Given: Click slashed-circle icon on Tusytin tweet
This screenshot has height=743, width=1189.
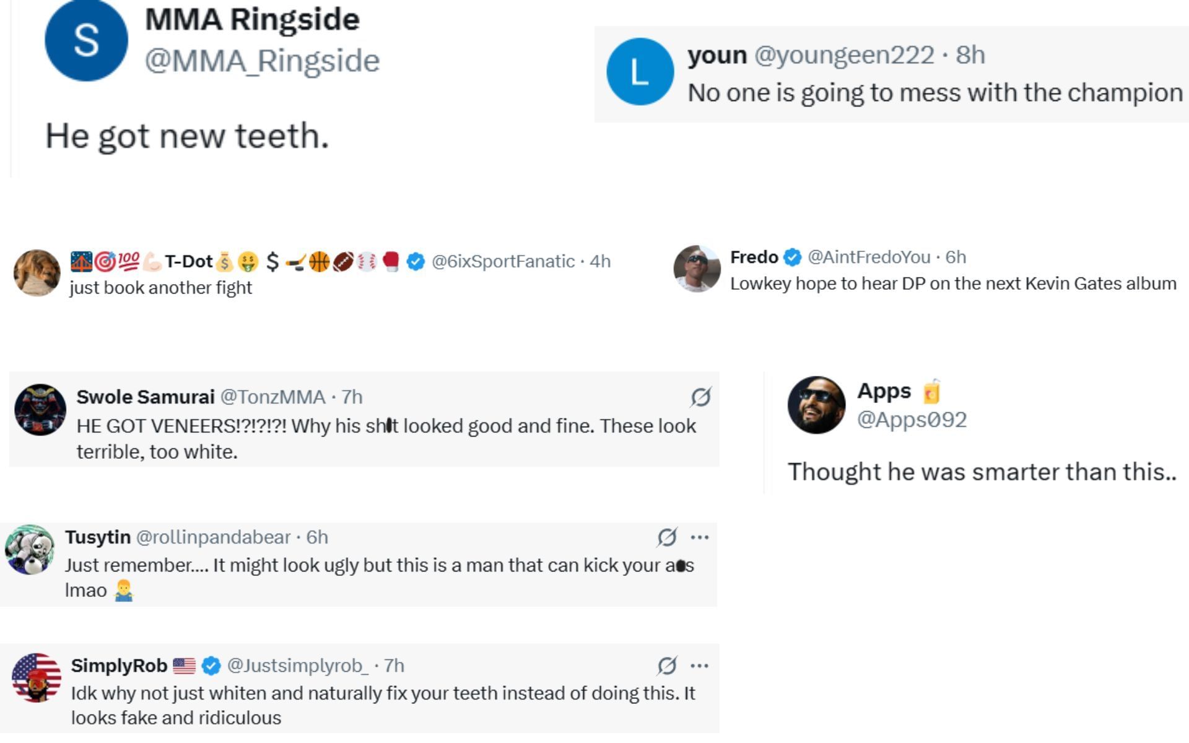Looking at the screenshot, I should pyautogui.click(x=667, y=537).
